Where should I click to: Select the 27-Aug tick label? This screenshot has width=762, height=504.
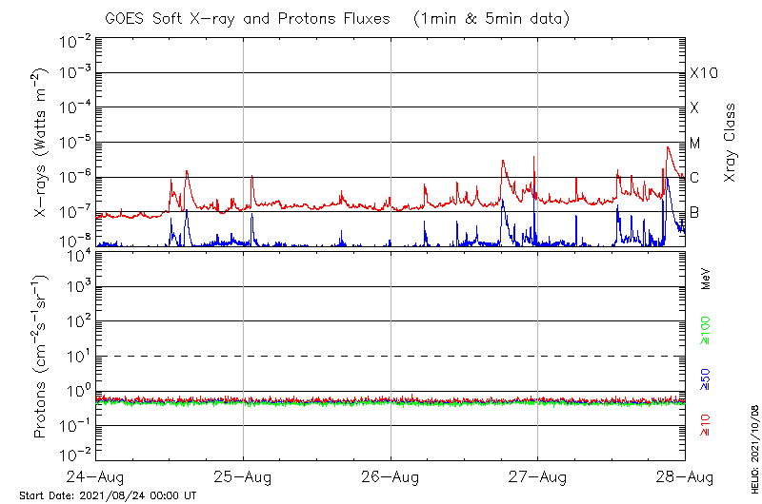click(537, 475)
